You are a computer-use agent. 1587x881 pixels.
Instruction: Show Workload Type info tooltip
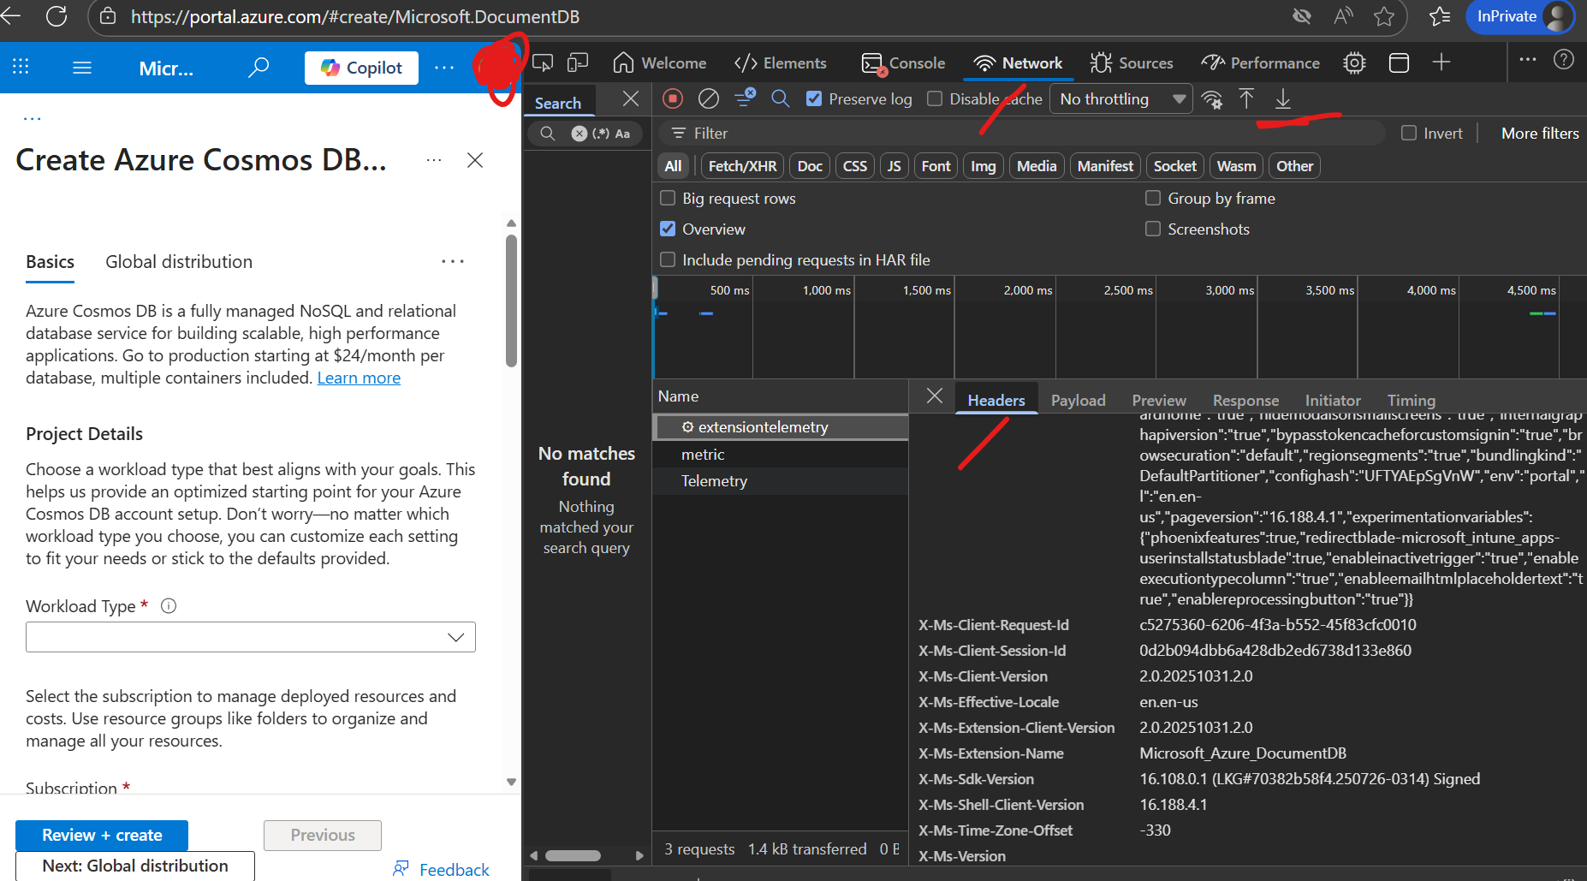pyautogui.click(x=169, y=606)
